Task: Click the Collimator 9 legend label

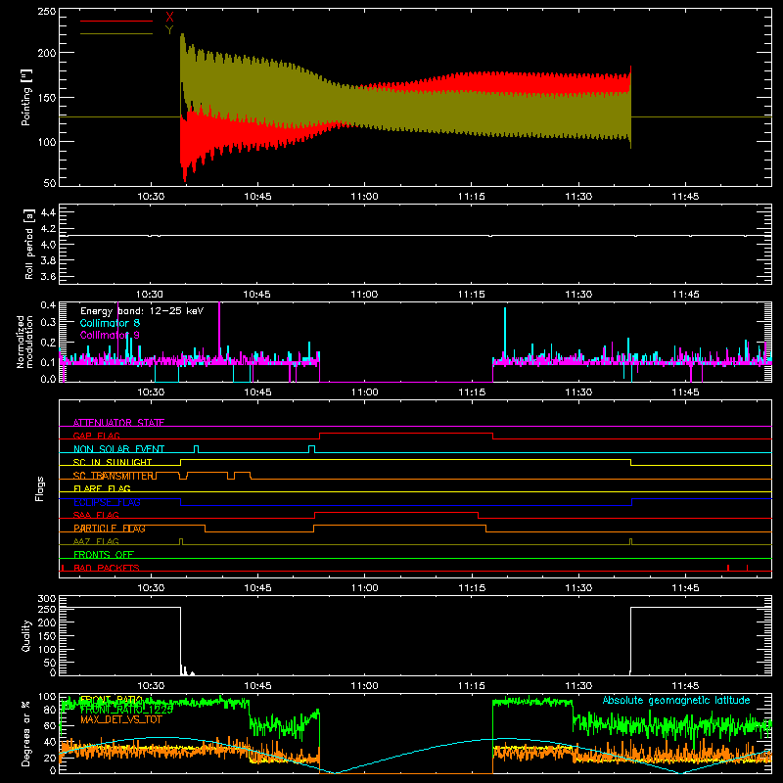Action: pos(110,335)
